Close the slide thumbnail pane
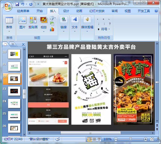This screenshot has width=161, height=144. pos(23,44)
